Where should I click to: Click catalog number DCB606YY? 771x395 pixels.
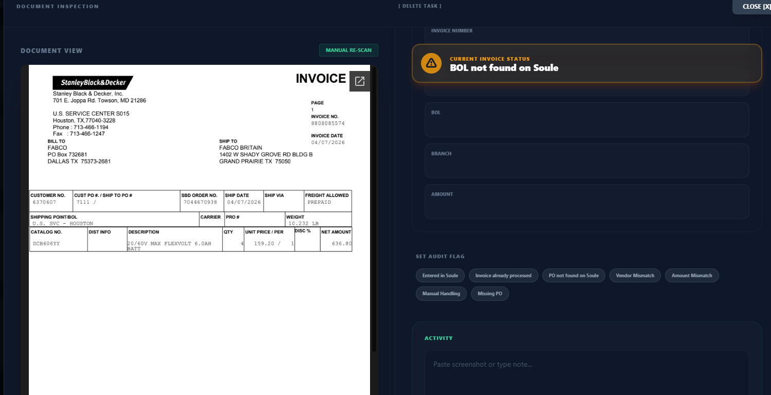(x=46, y=243)
